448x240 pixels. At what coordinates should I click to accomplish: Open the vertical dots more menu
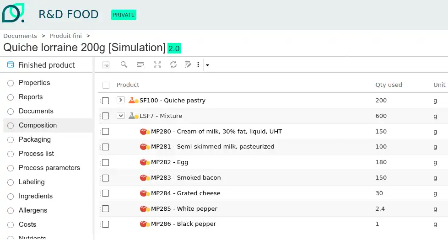pyautogui.click(x=198, y=64)
